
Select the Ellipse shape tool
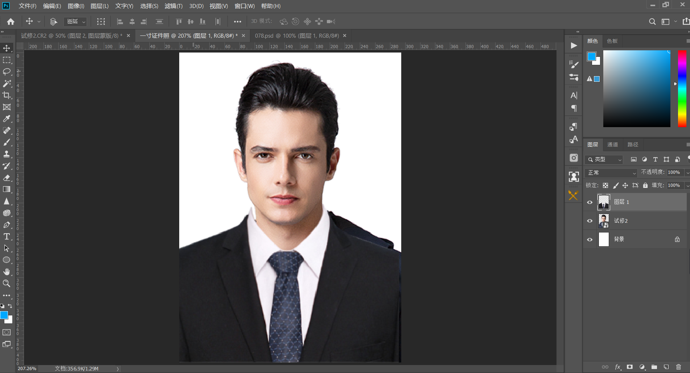7,260
